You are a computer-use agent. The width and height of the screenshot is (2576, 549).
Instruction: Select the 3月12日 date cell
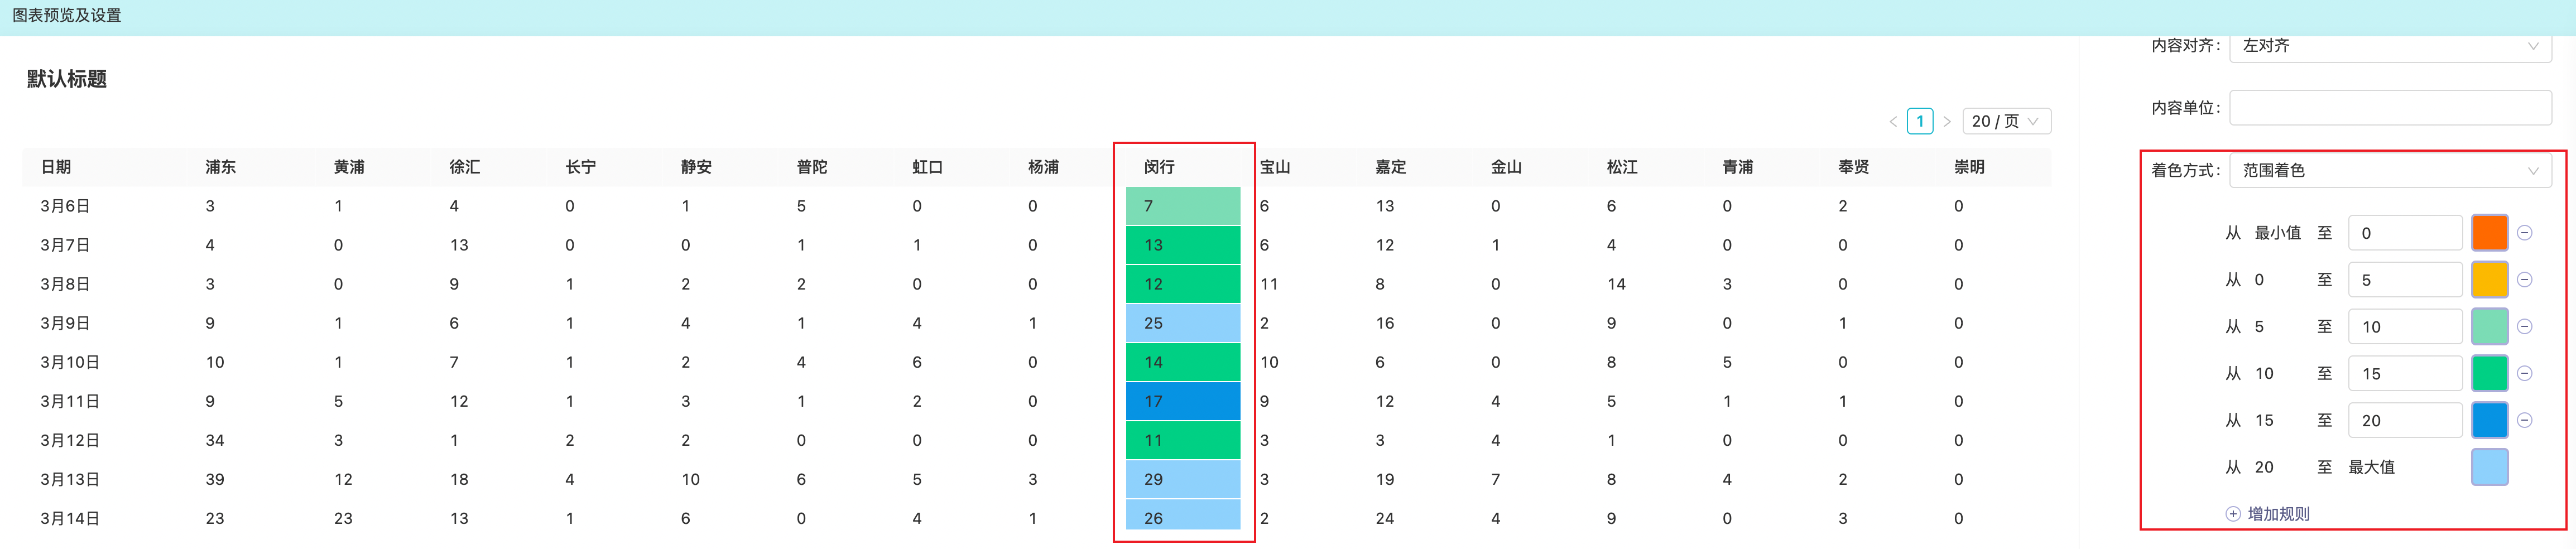70,440
